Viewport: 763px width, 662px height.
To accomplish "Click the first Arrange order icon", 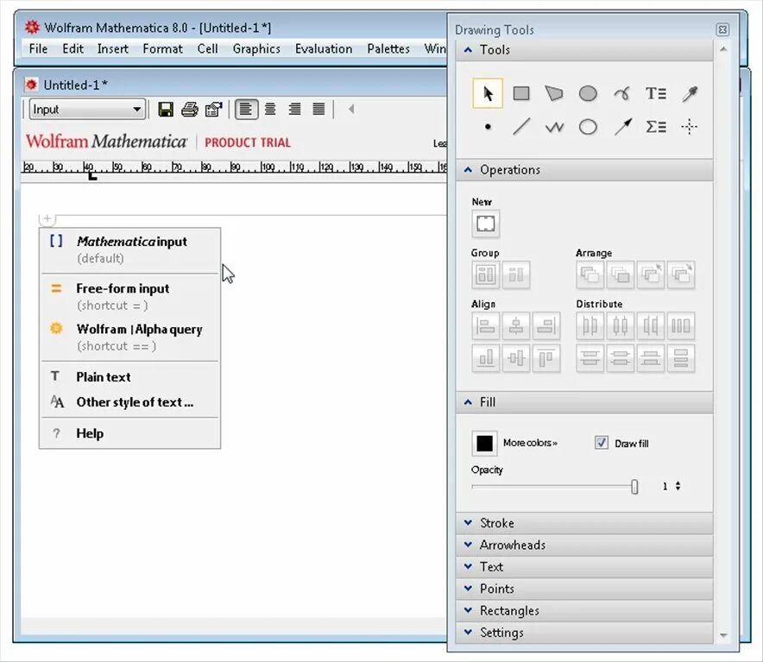I will [590, 275].
